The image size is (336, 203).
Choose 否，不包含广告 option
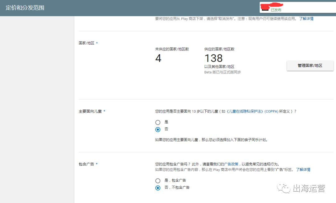point(158,188)
